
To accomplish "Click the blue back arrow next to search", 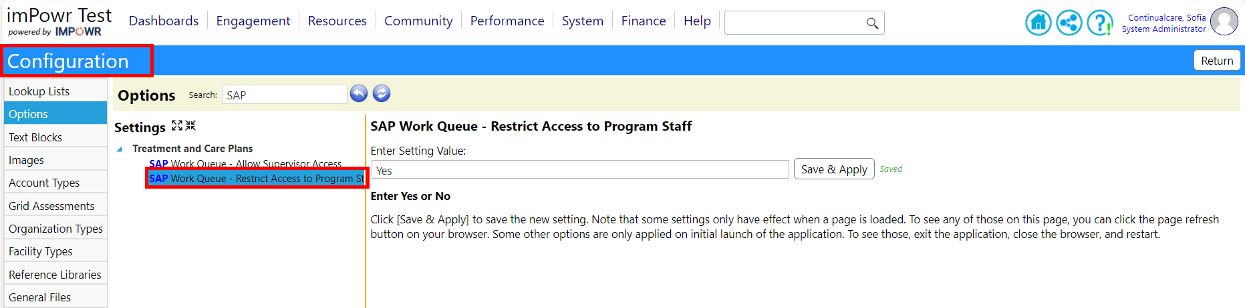I will pos(359,94).
